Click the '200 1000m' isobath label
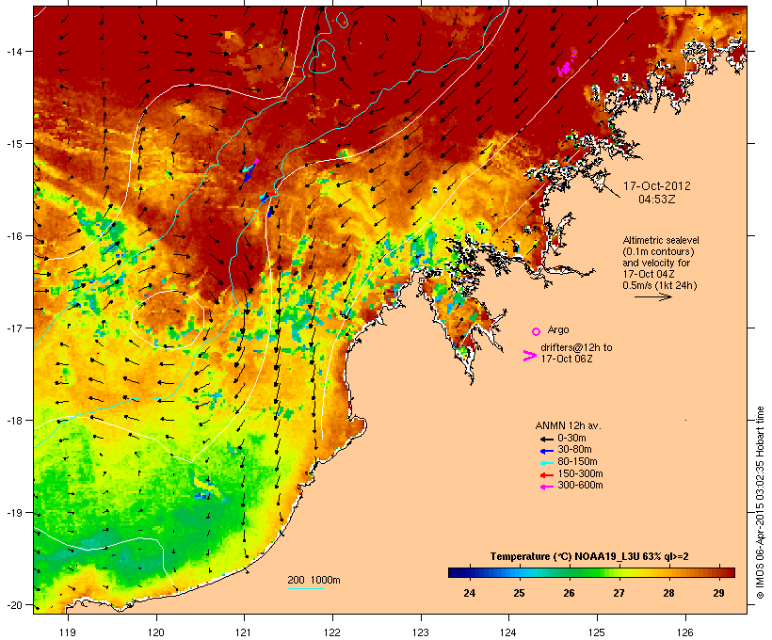This screenshot has width=772, height=640. click(x=314, y=580)
